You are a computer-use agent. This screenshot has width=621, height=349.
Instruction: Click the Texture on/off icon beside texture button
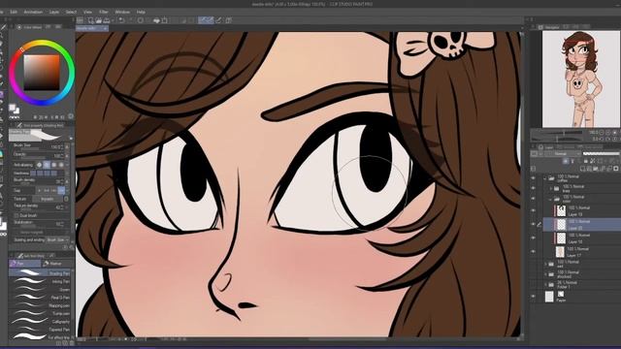pyautogui.click(x=66, y=199)
